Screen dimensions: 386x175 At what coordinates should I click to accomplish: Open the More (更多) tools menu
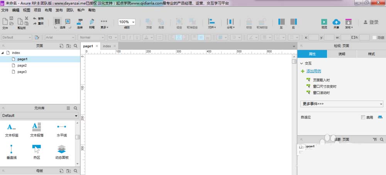coord(104,23)
